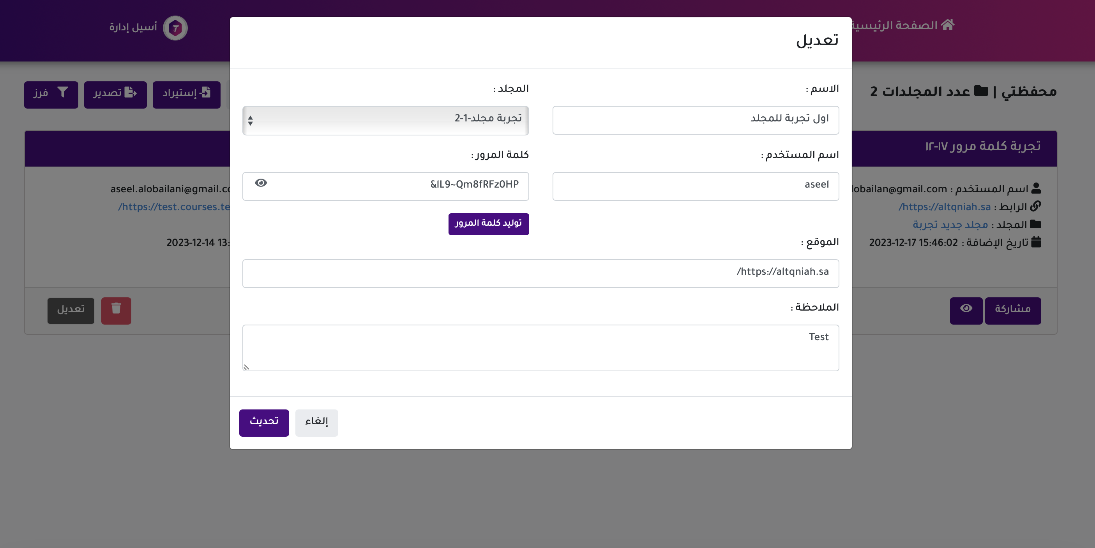Click the red trash delete button
Screen dimensions: 1095x548
(116, 310)
